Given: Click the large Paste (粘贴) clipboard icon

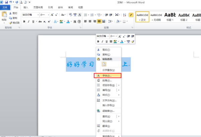Looking at the screenshot, I should [x=4, y=14].
